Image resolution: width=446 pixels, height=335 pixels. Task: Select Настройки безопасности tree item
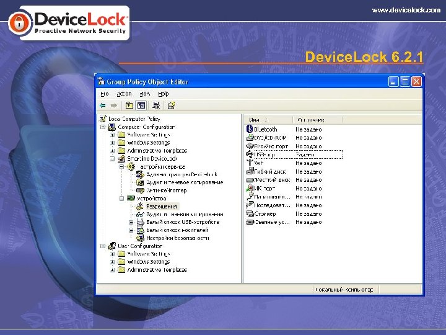click(178, 238)
